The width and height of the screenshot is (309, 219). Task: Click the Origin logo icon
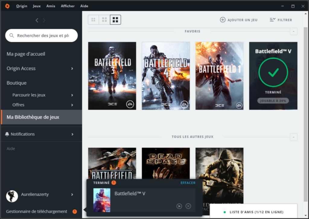(x=7, y=6)
